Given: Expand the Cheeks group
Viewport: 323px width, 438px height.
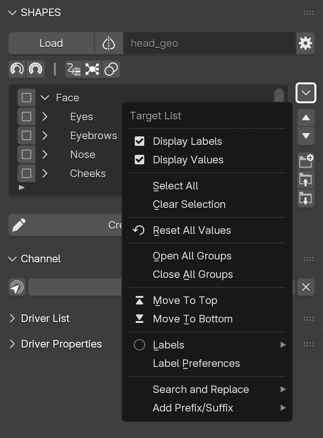Looking at the screenshot, I should (x=45, y=173).
